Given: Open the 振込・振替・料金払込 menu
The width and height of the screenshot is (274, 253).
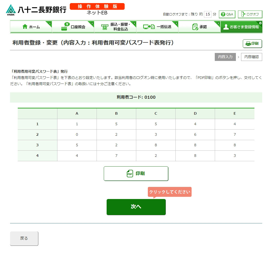Looking at the screenshot, I should [x=115, y=27].
